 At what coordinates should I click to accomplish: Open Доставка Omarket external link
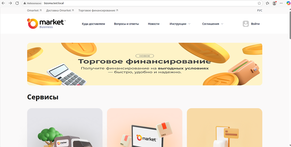(60, 10)
